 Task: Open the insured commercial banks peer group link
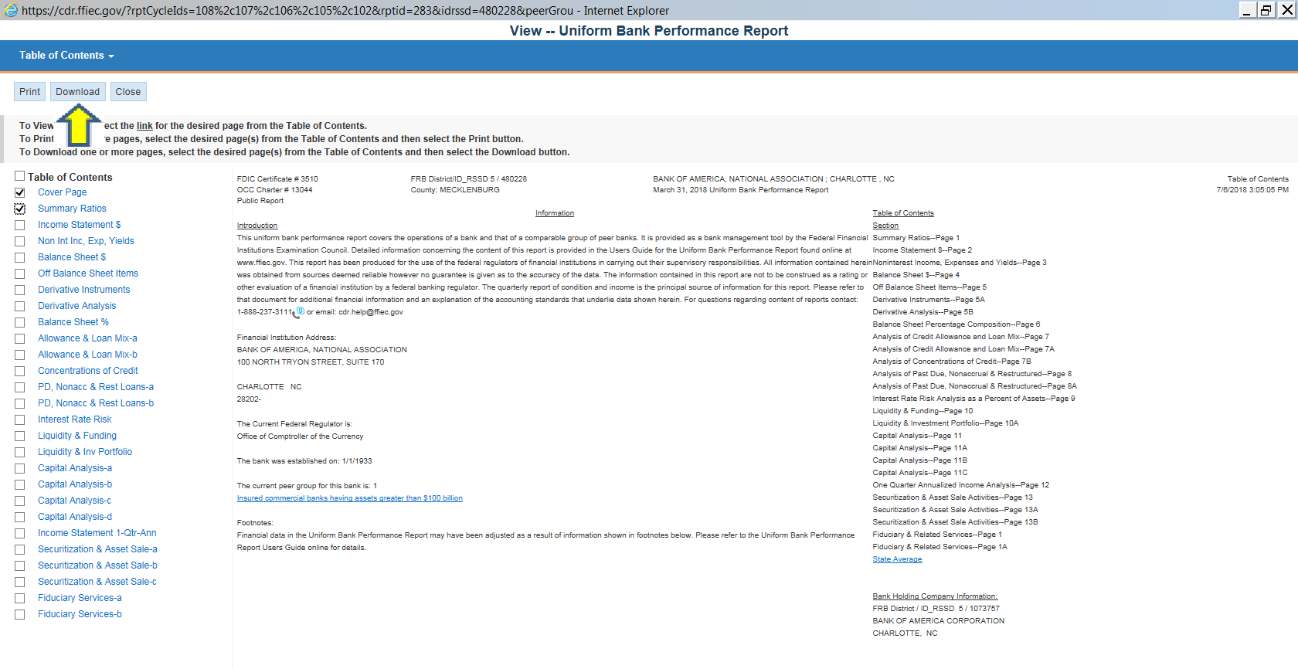[x=349, y=498]
